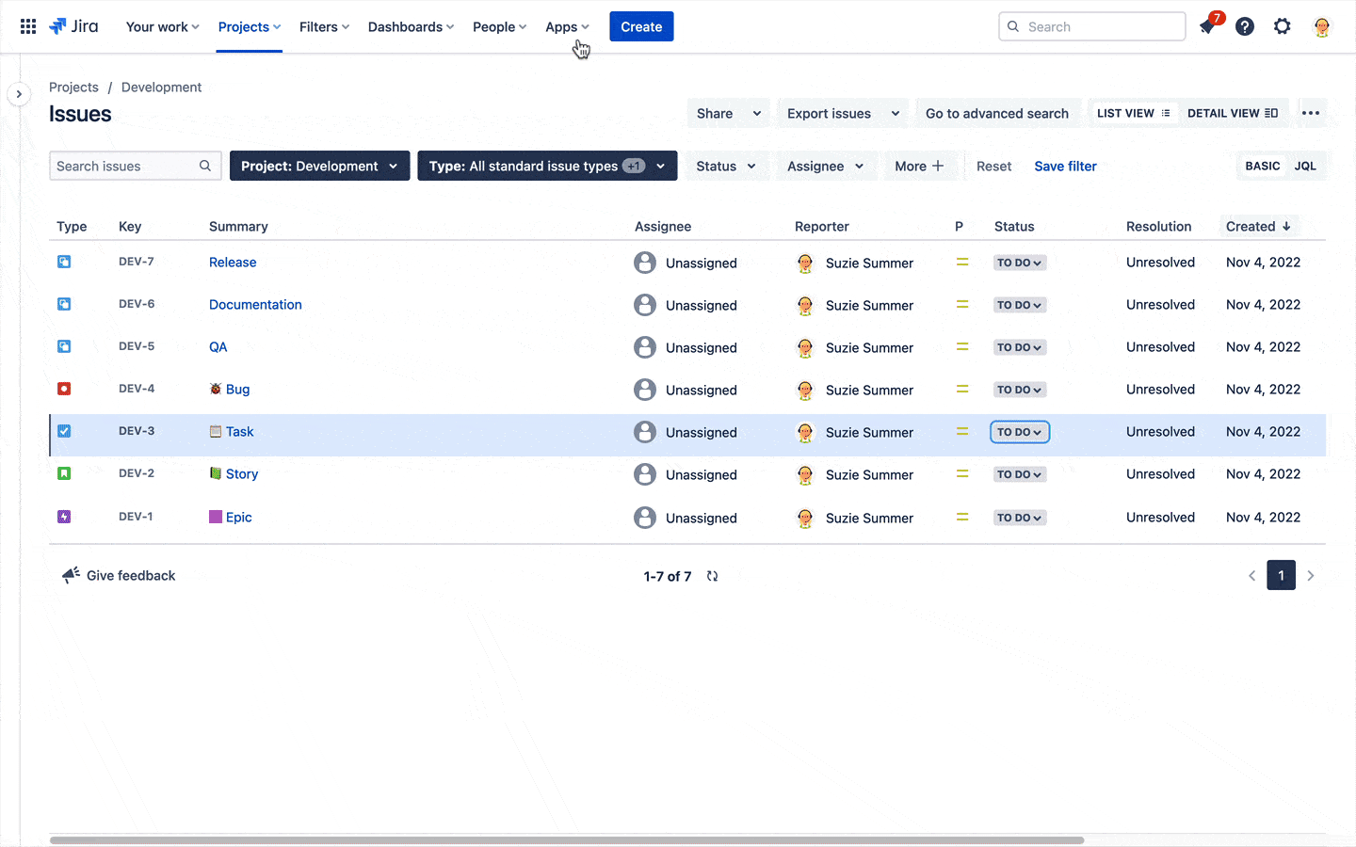
Task: Open the Assignee filter dropdown
Action: 825,166
